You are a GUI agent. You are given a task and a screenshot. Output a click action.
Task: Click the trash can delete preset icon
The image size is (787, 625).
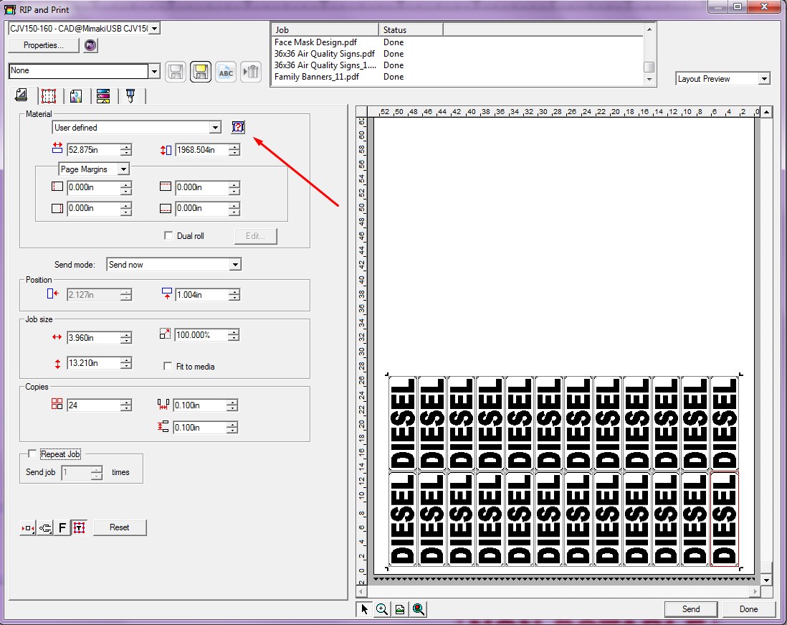coord(251,72)
